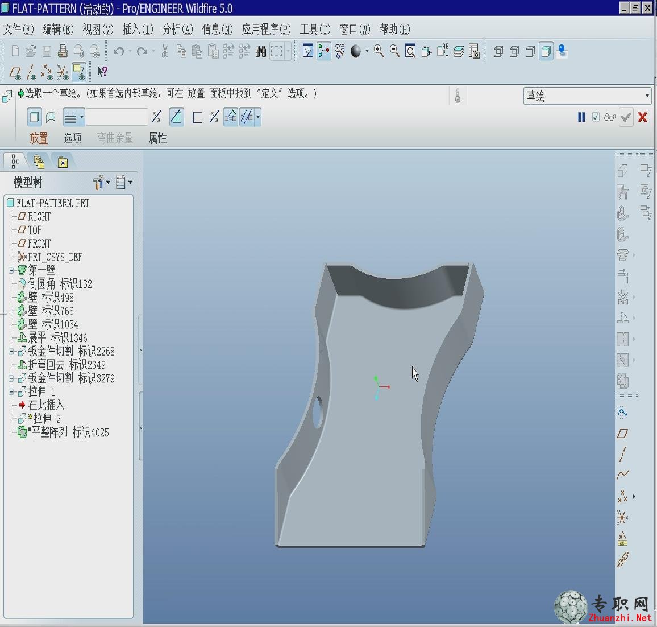Click the Print icon in the toolbar
The width and height of the screenshot is (657, 627).
click(63, 51)
